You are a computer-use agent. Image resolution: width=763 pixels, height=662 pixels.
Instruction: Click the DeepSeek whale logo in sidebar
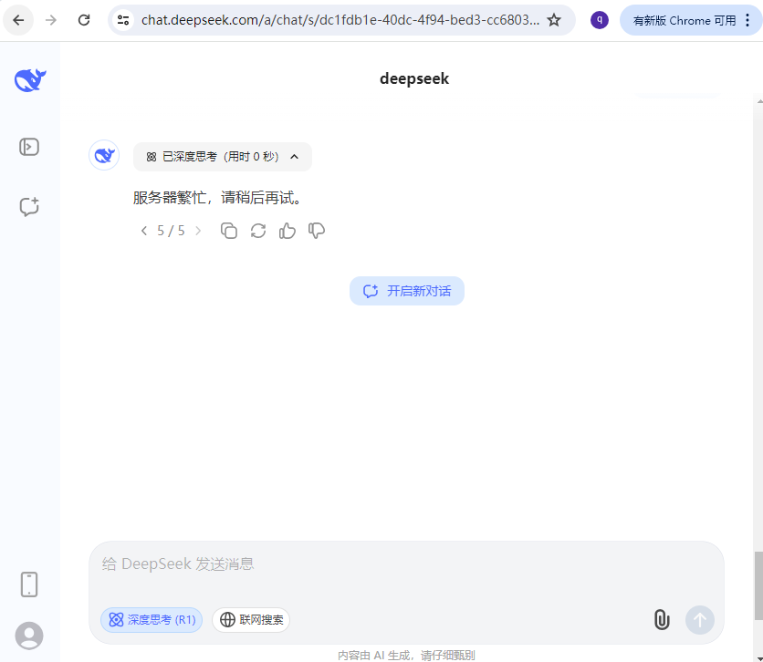(30, 80)
